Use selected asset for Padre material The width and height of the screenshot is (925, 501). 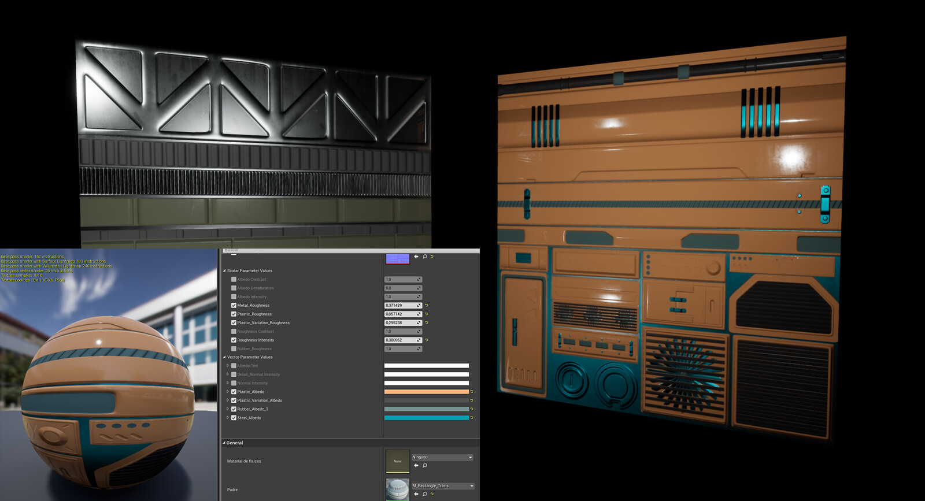[x=416, y=494]
